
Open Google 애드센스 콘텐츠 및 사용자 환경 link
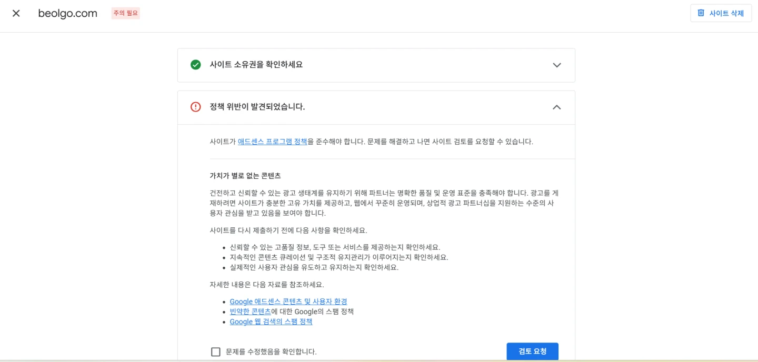288,301
